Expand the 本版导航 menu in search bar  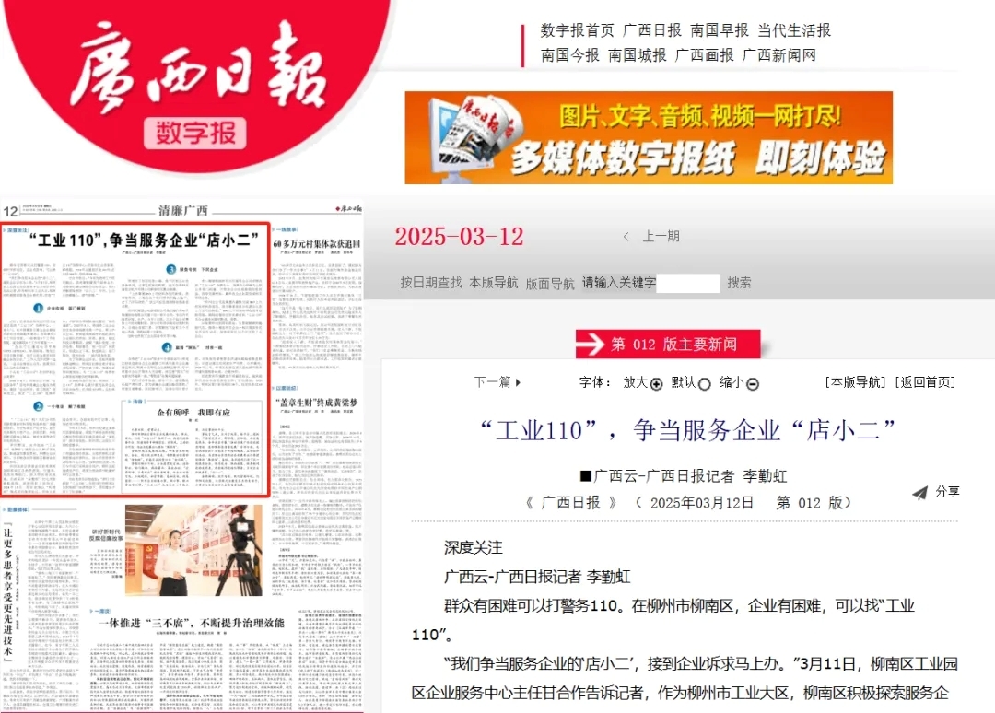tap(494, 283)
